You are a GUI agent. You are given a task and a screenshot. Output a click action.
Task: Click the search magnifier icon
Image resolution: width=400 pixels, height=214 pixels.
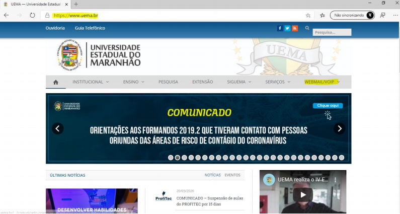307,28
